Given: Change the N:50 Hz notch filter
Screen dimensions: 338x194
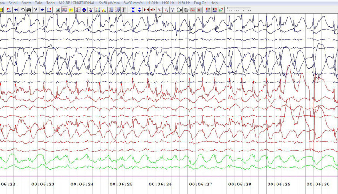Looking at the screenshot, I should tap(184, 3).
